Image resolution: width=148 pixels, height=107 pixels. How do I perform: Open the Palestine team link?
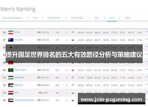[18, 85]
